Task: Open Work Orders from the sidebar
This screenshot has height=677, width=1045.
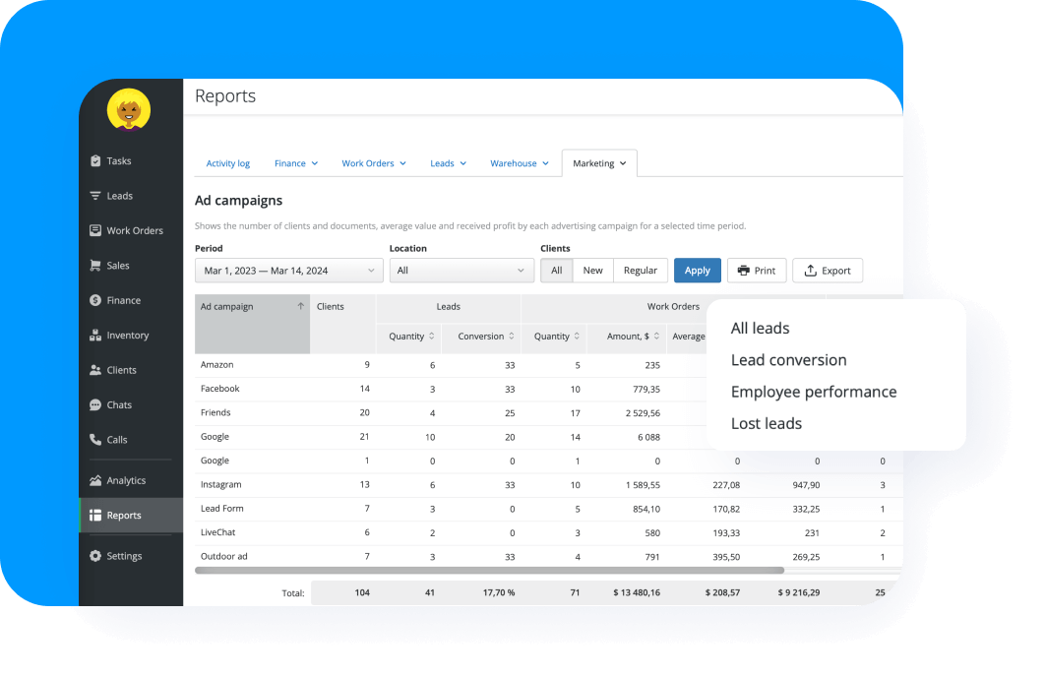Action: (x=128, y=230)
